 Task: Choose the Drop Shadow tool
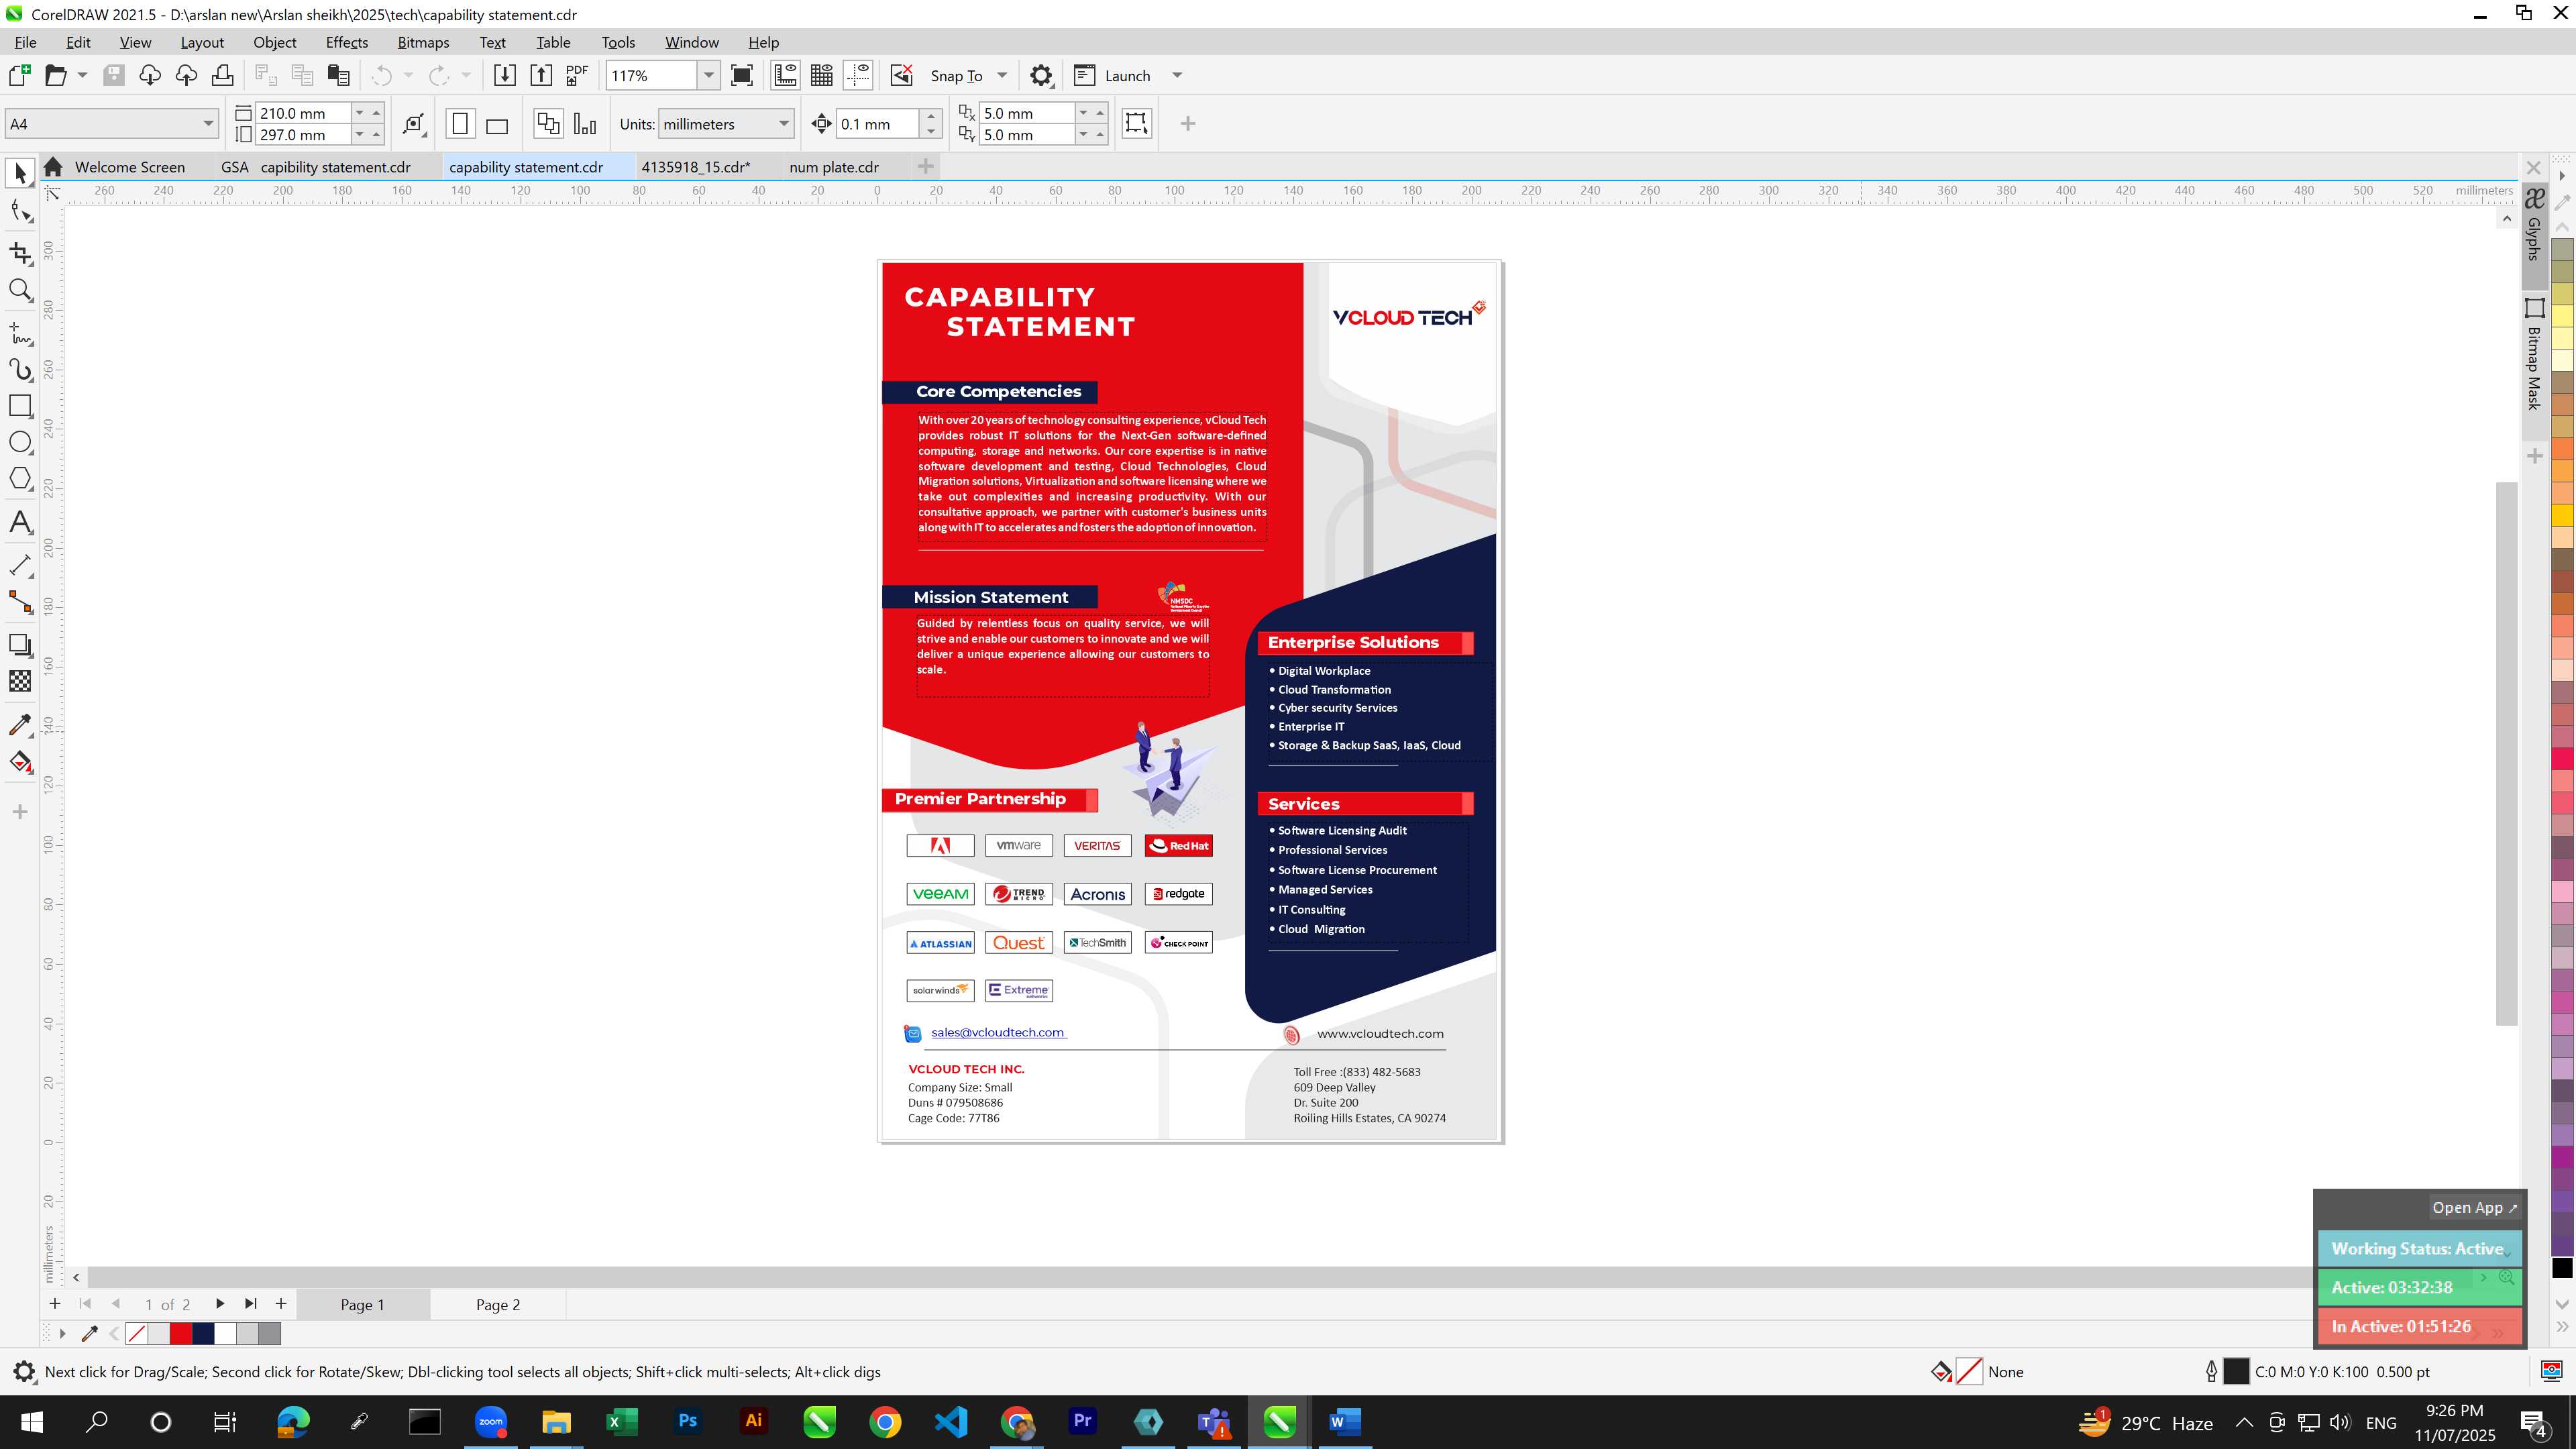pos(20,645)
